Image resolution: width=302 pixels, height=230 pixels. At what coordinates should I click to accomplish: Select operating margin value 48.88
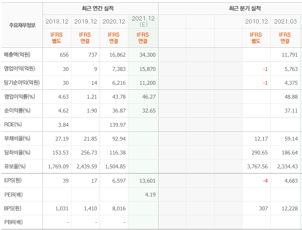tap(291, 97)
